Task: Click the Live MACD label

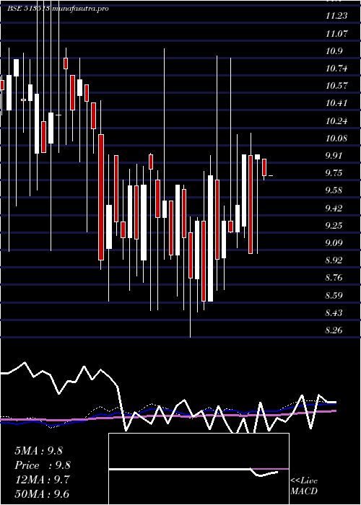Action: tap(304, 486)
